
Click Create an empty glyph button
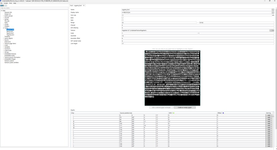coord(185,107)
